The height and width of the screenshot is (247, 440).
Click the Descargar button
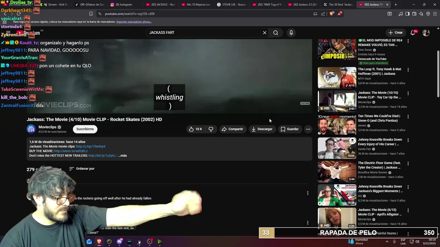[262, 129]
